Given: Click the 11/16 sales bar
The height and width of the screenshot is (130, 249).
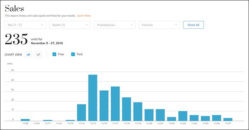Looking at the screenshot, I should [104, 106].
